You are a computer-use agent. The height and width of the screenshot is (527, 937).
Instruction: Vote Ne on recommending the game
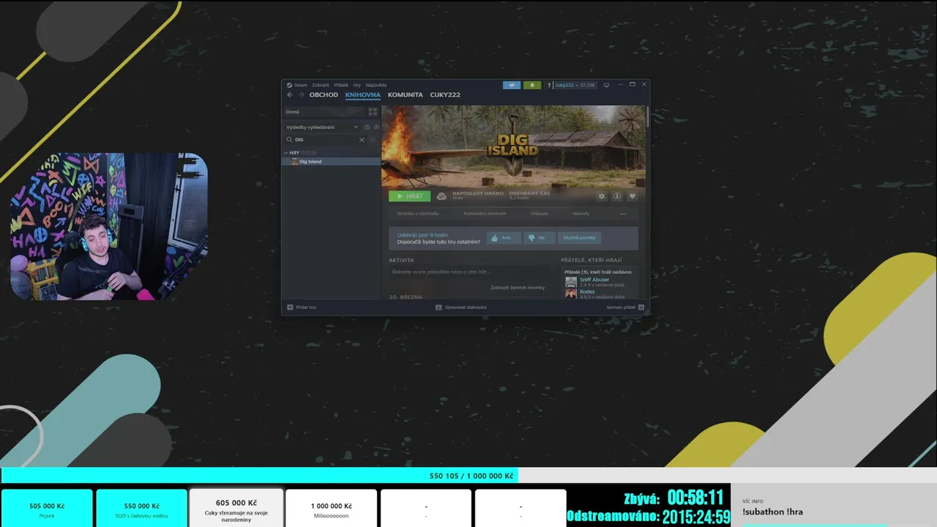540,238
